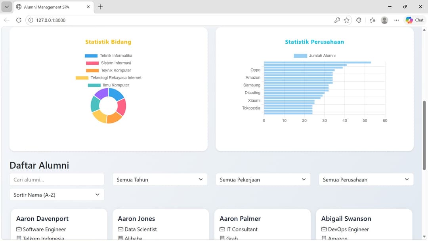Close the Alumni Management SPA tab
428x241 pixels.
pos(88,7)
